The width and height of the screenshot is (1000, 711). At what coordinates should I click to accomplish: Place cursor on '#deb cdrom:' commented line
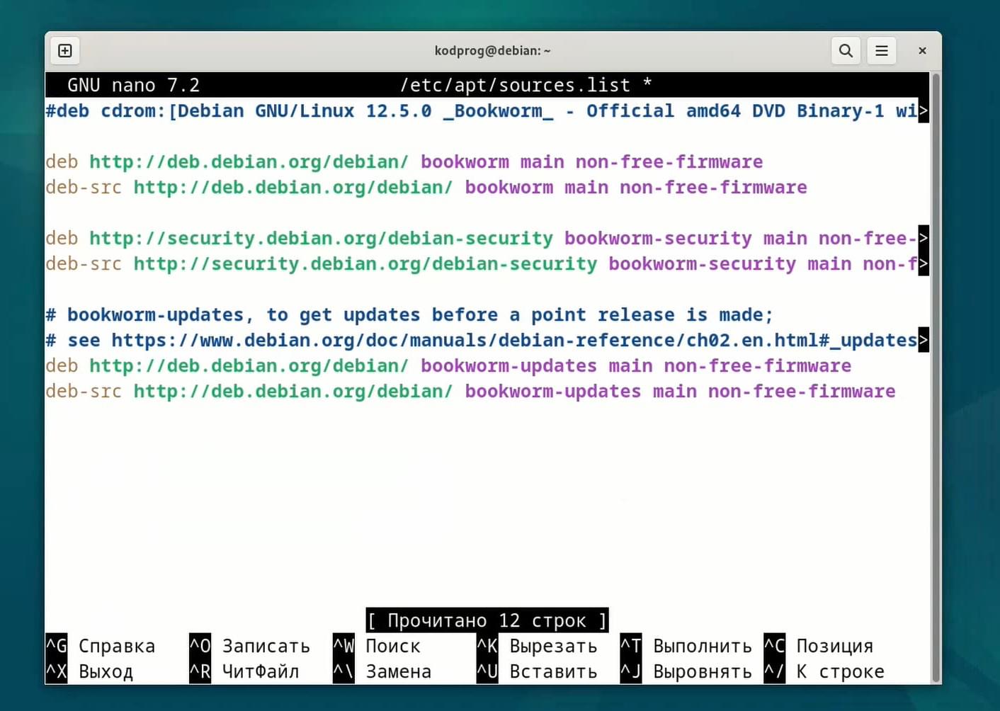point(482,110)
